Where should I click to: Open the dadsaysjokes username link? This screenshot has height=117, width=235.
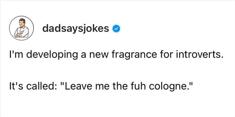[76, 29]
